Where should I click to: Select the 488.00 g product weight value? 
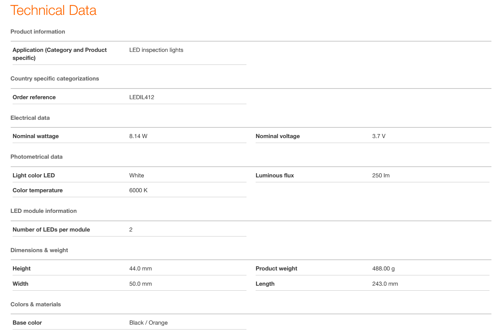pos(383,269)
